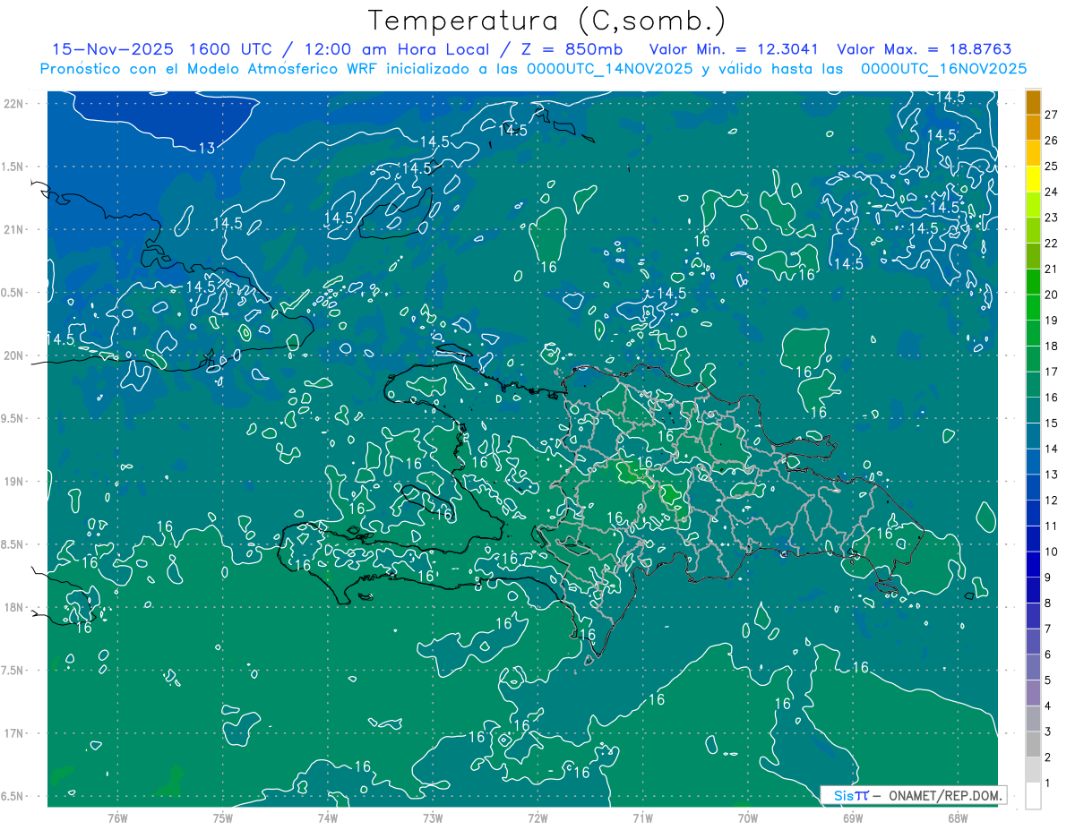Click the '20' value on the color legend
This screenshot has width=1075, height=830.
tap(1052, 295)
